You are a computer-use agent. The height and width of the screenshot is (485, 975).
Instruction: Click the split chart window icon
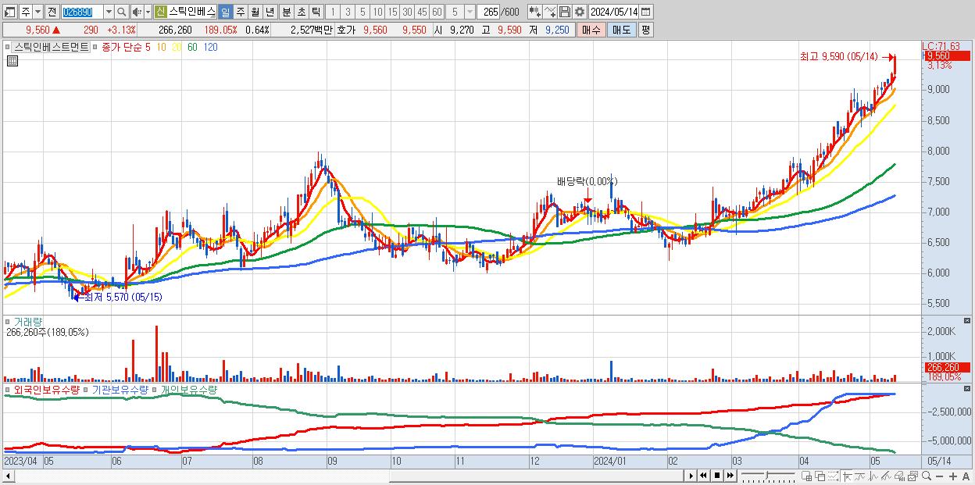pyautogui.click(x=807, y=476)
